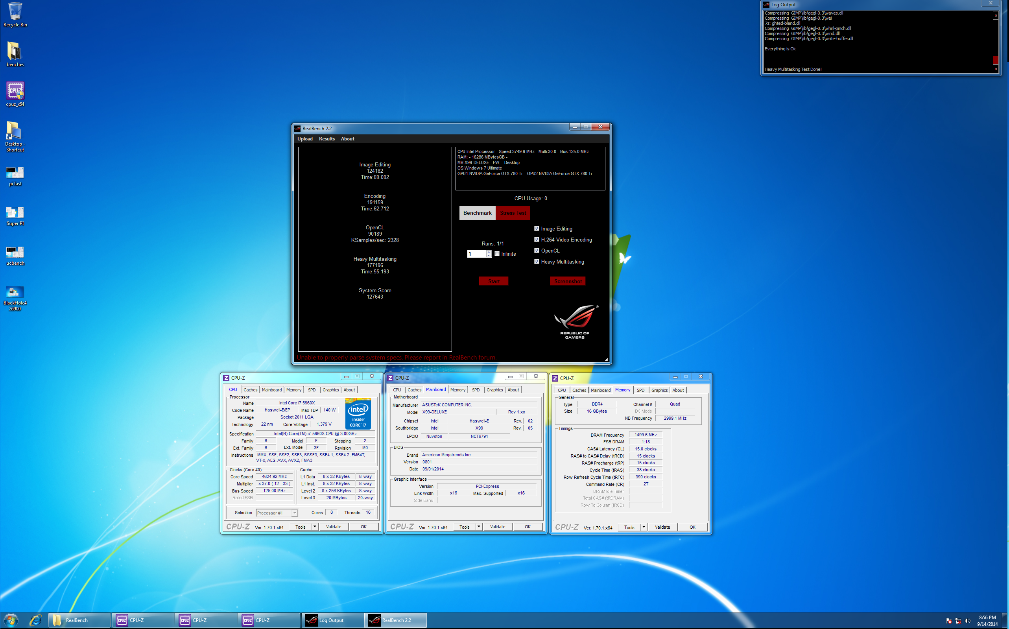
Task: Click the network tray icon
Action: [958, 621]
